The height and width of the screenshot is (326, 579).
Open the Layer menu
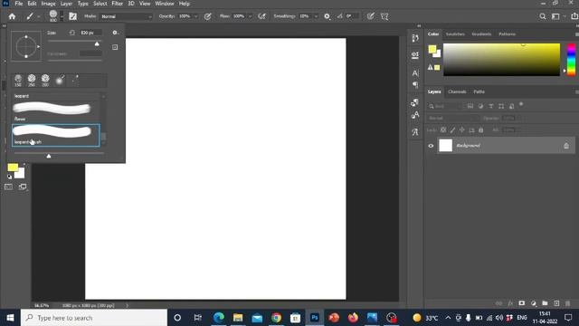click(66, 4)
